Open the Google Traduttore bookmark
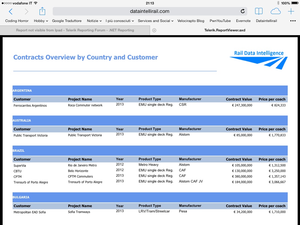The image size is (300, 225). [67, 21]
